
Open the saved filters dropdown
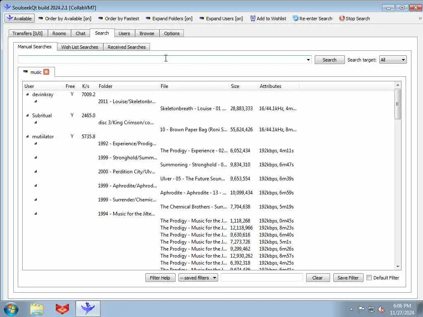(198, 278)
